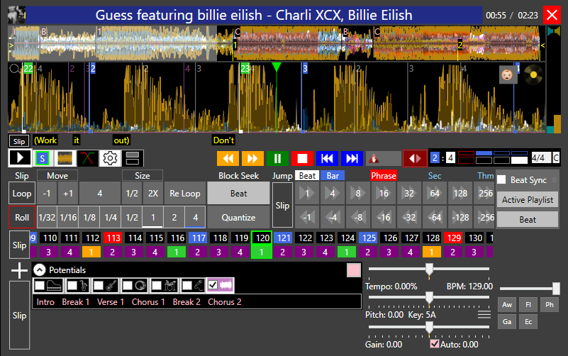Pause playback with the green pause button
Screen dimensions: 568x356
[x=277, y=158]
